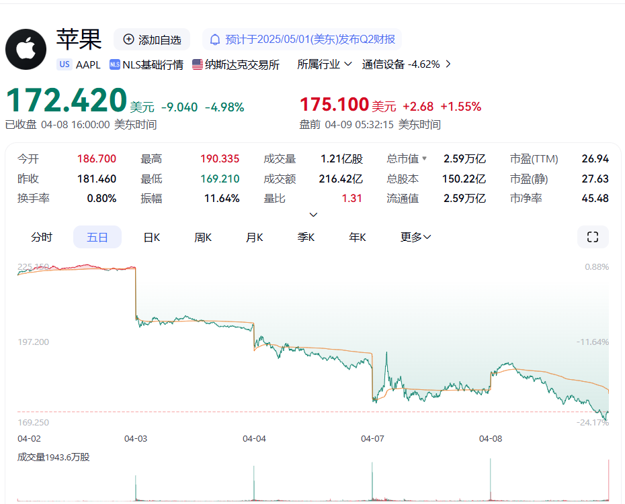
Task: Click the -24.17% percentage axis label
Action: (593, 422)
